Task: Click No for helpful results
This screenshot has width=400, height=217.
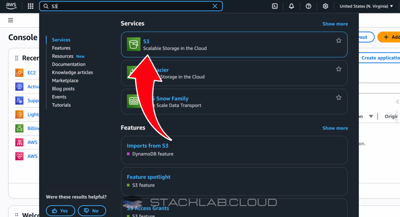Action: pyautogui.click(x=92, y=211)
